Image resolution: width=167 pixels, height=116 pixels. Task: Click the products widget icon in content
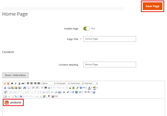pos(7,103)
